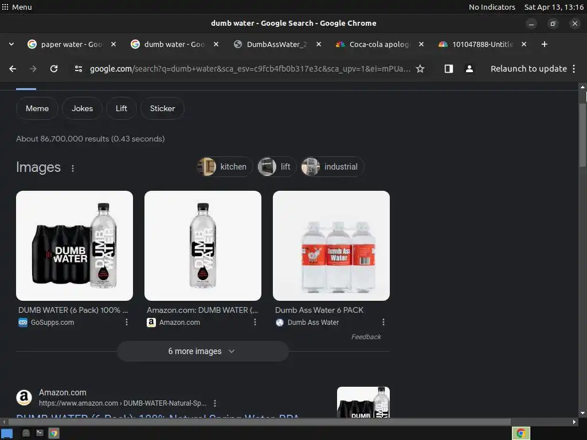Filter results by Jokes chip

pos(82,108)
